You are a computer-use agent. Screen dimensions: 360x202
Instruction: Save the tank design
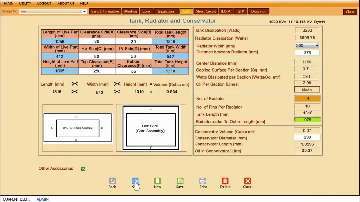[x=180, y=181]
